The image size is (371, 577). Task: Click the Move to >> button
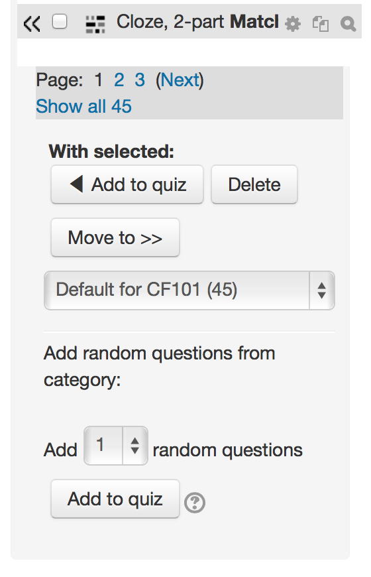[x=115, y=237]
